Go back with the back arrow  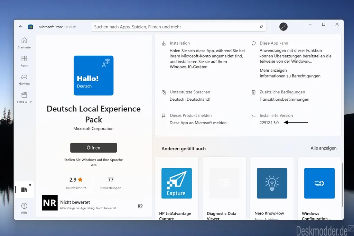(21, 27)
